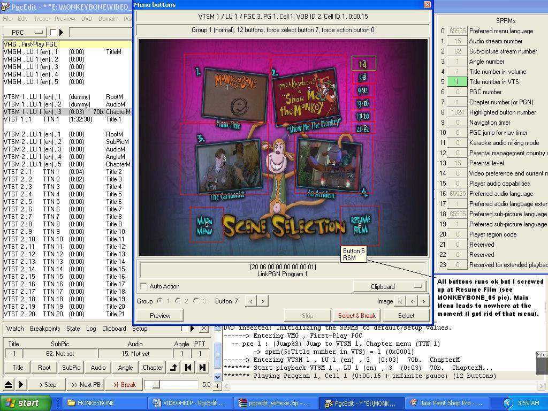
Task: Click the play arrow right of the Setup tab
Action: pos(192,329)
